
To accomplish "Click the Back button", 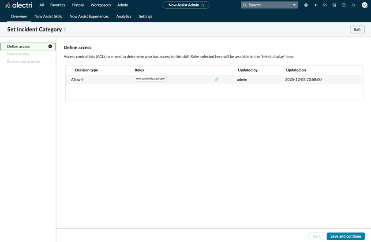I will [x=317, y=236].
